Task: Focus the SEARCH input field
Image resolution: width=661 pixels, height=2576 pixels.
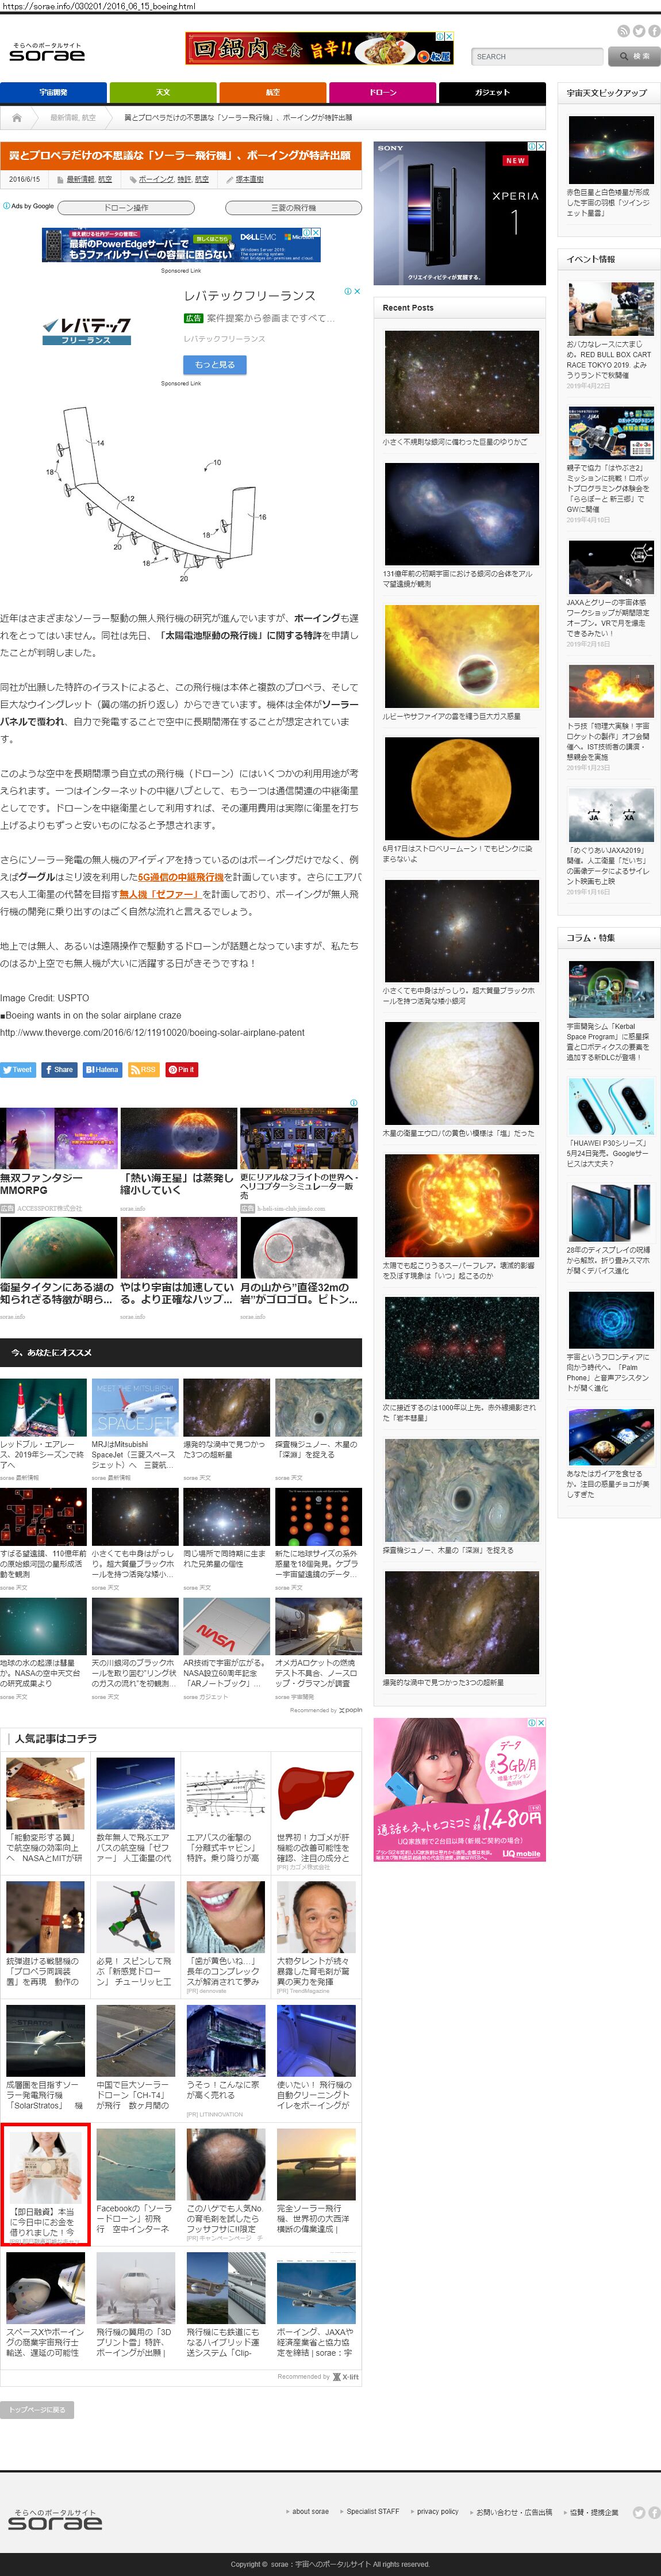Action: pyautogui.click(x=536, y=57)
